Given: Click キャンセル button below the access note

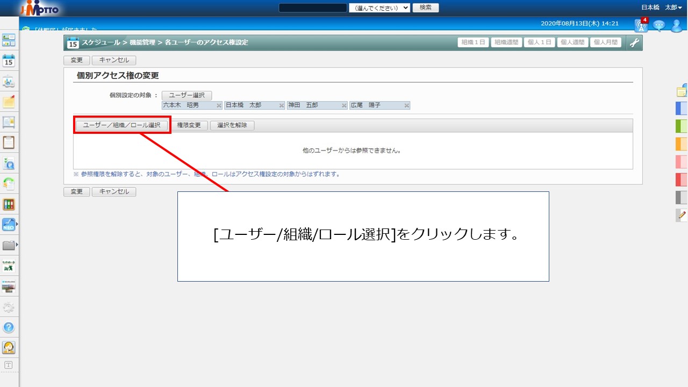Looking at the screenshot, I should click(114, 192).
